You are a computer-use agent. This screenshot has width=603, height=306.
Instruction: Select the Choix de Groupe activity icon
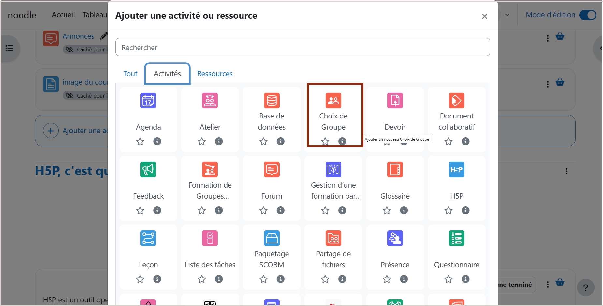pos(333,101)
